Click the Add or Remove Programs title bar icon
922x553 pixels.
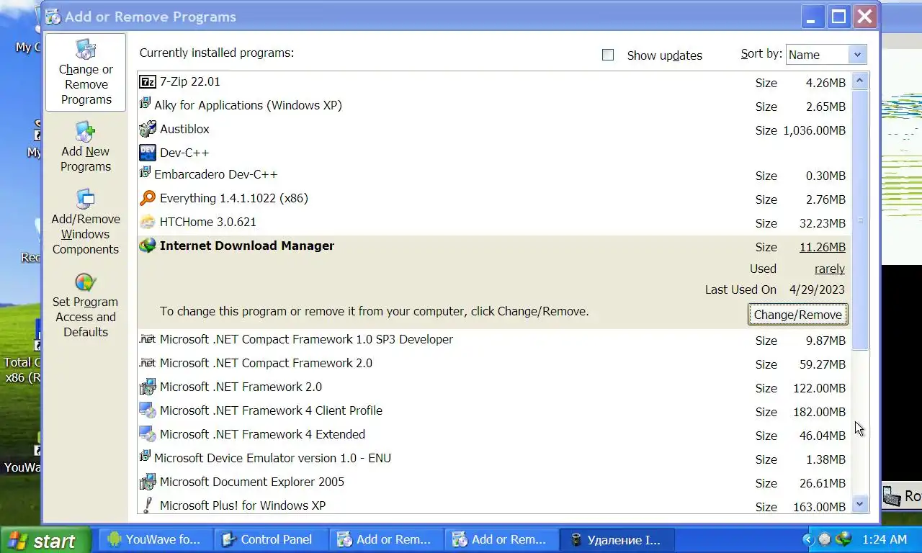pos(53,17)
